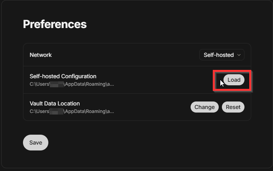Click the "Self-hosted" text inside Network dropdown
The image size is (273, 171).
tap(219, 55)
